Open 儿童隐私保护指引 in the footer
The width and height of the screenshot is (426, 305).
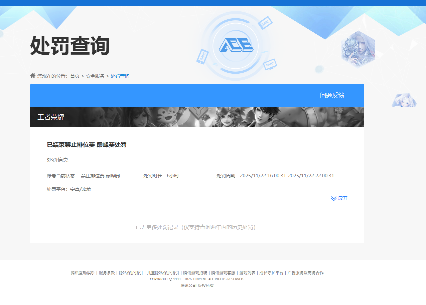click(x=163, y=273)
